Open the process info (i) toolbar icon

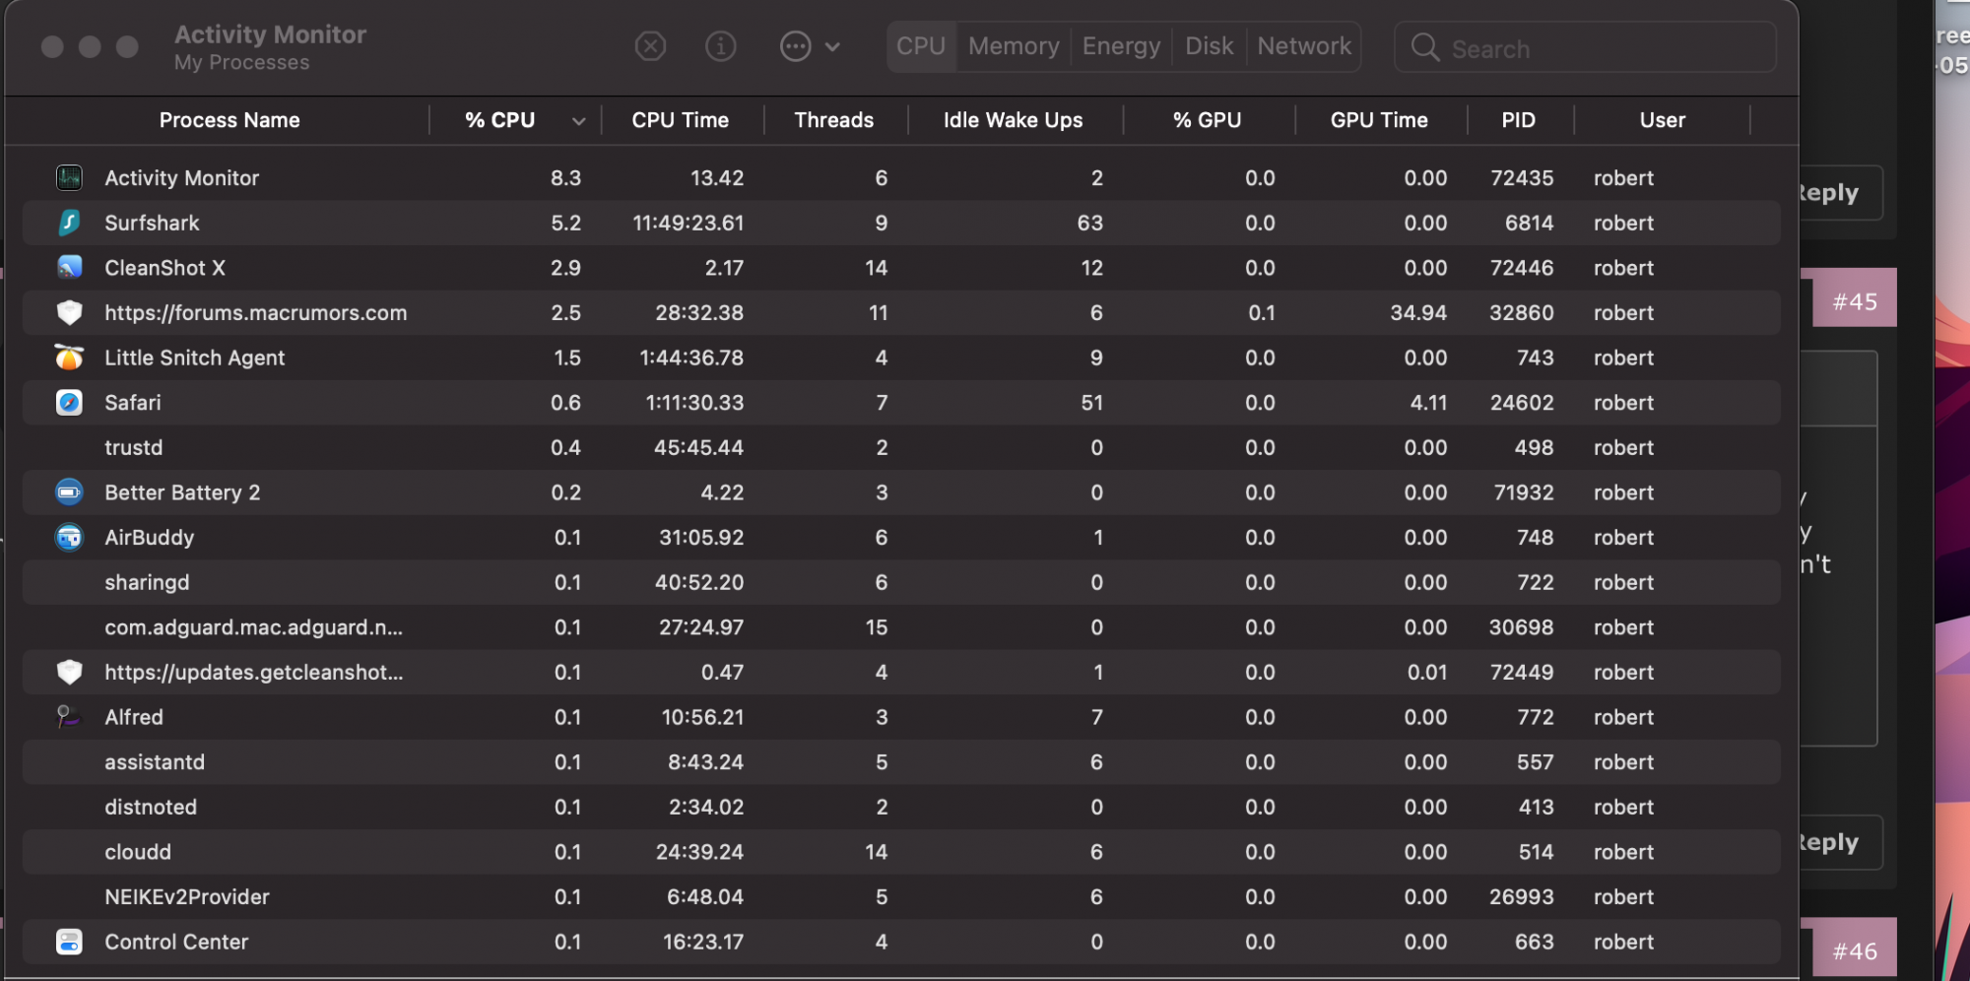(721, 46)
